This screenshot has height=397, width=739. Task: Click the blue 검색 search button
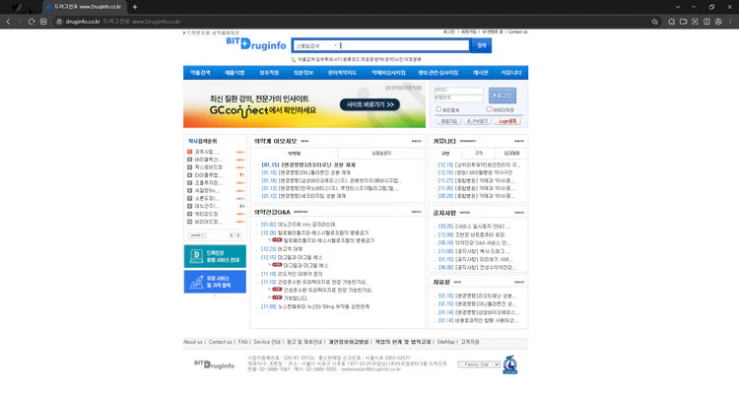[x=481, y=45]
